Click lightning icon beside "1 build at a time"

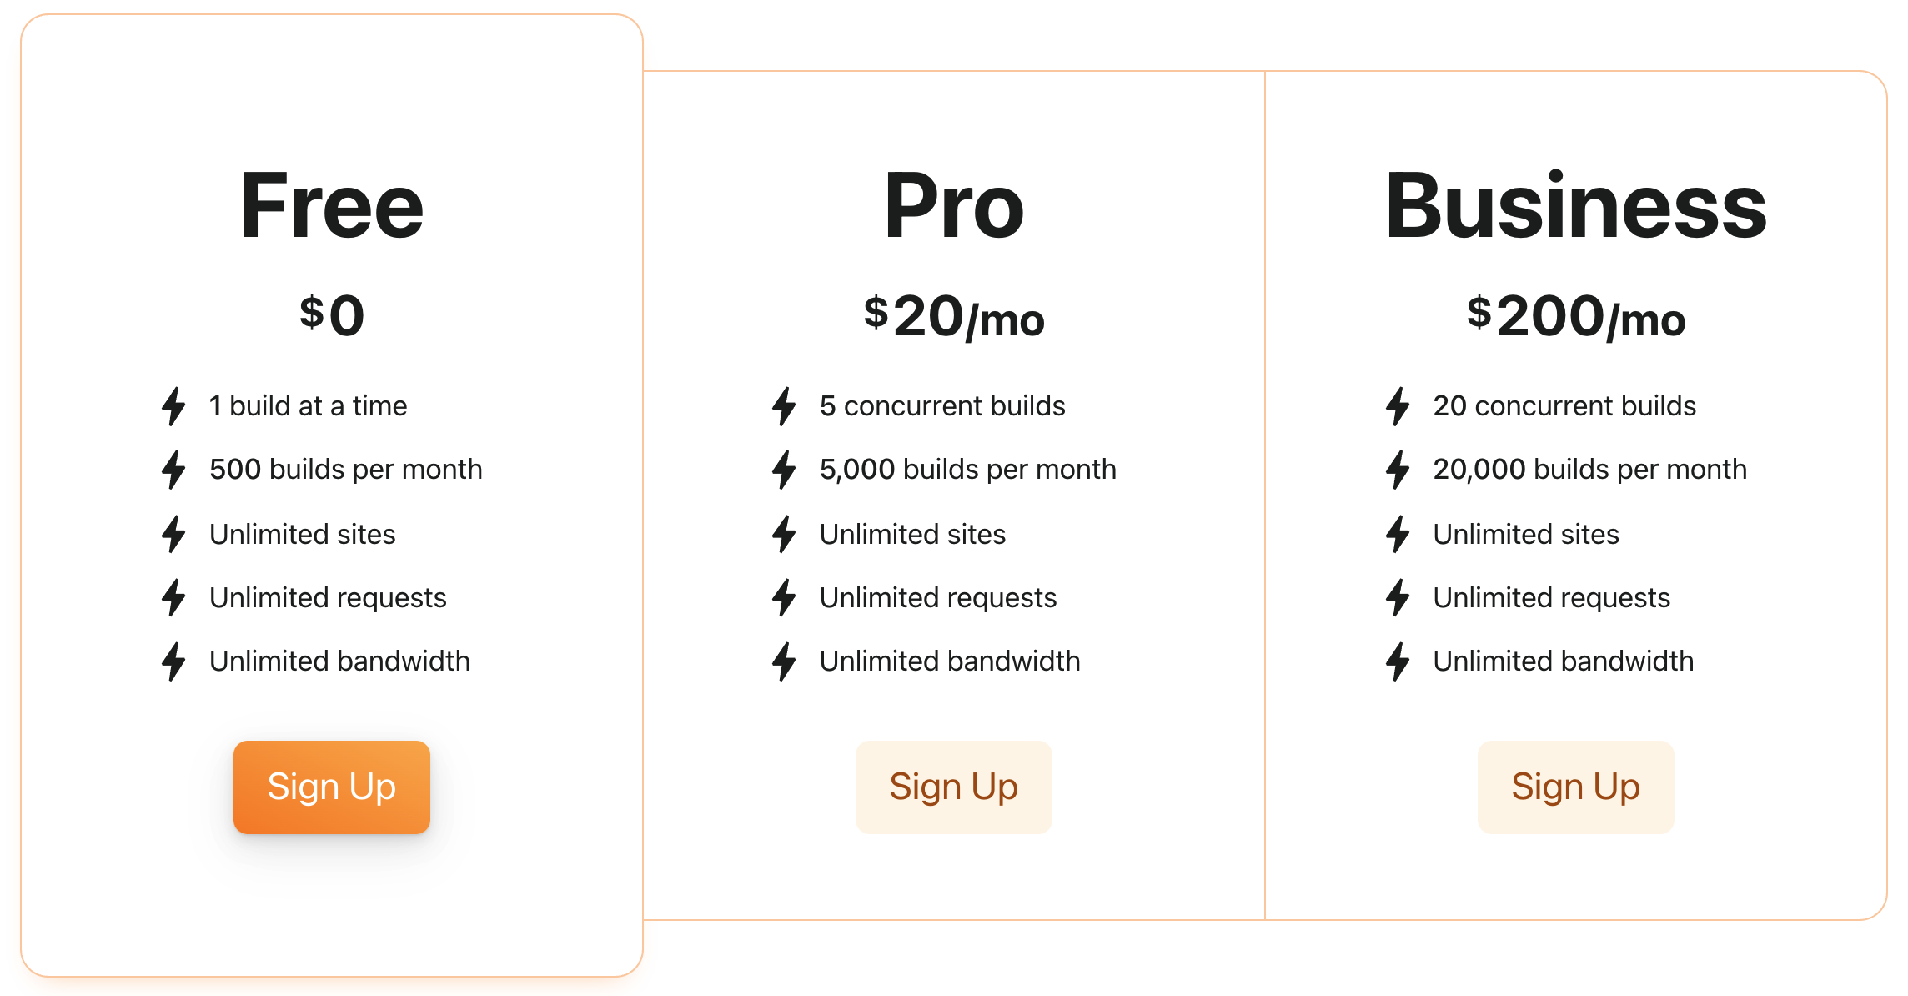pyautogui.click(x=173, y=406)
